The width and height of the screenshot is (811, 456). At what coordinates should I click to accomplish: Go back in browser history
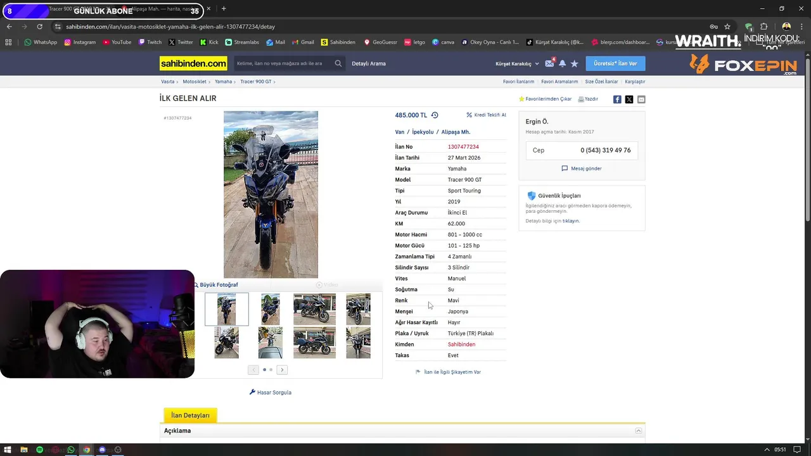(x=9, y=27)
